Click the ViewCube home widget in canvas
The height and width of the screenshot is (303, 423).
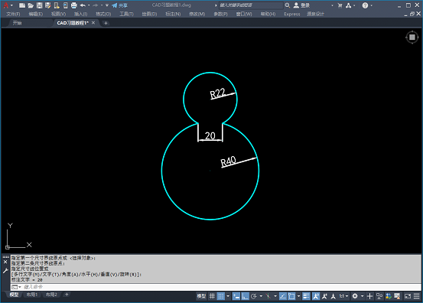click(412, 37)
